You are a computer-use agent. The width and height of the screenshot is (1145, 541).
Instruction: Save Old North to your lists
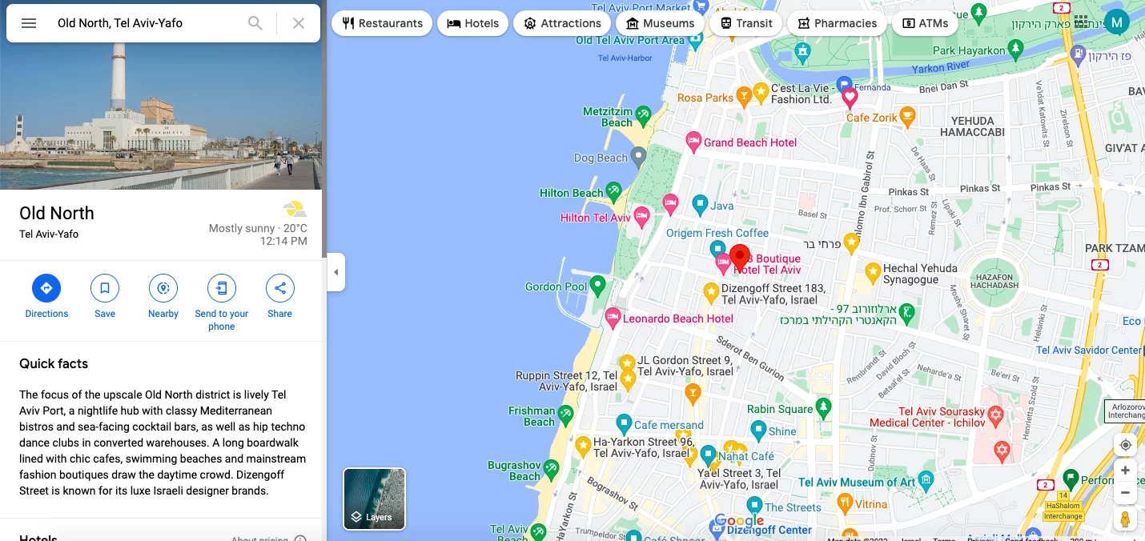(105, 297)
